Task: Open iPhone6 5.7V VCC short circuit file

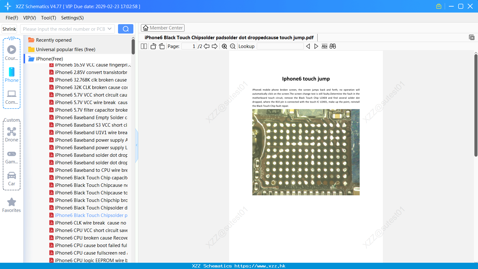Action: (88, 95)
